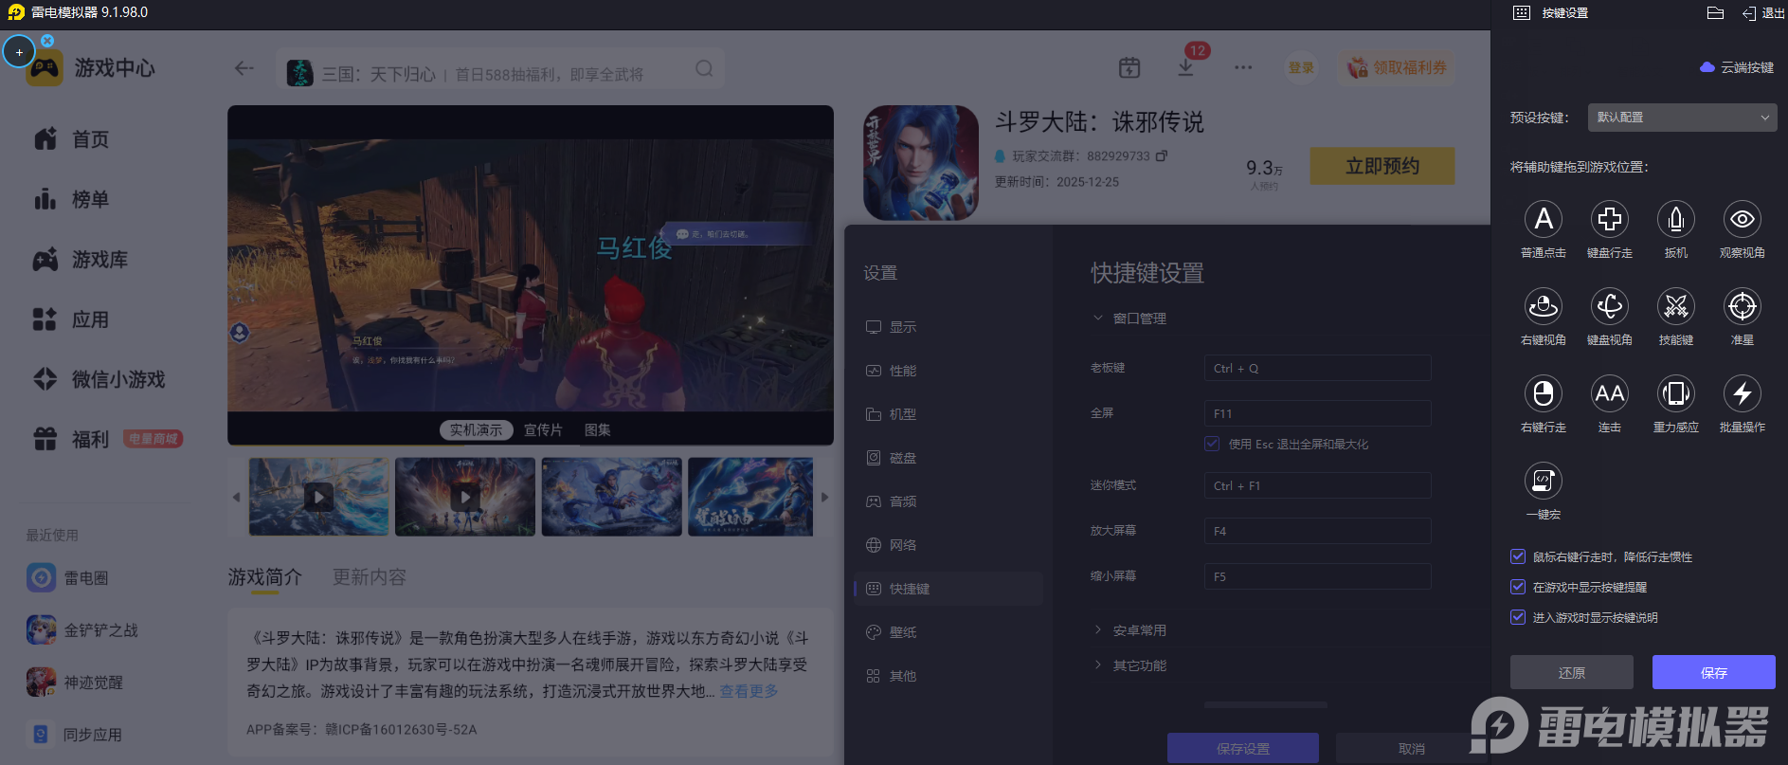Open the calendar check-in icon
This screenshot has height=765, width=1788.
tap(1129, 67)
